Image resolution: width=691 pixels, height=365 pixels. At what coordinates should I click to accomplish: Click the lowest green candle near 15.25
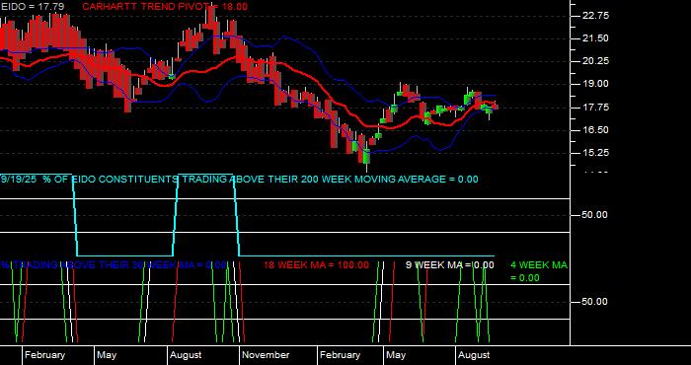366,157
